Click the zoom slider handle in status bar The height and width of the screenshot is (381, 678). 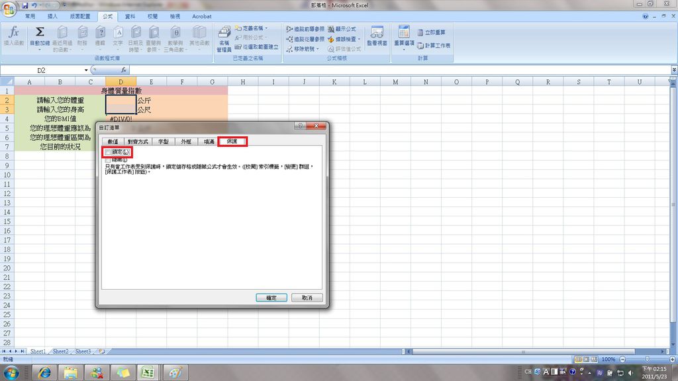[648, 359]
